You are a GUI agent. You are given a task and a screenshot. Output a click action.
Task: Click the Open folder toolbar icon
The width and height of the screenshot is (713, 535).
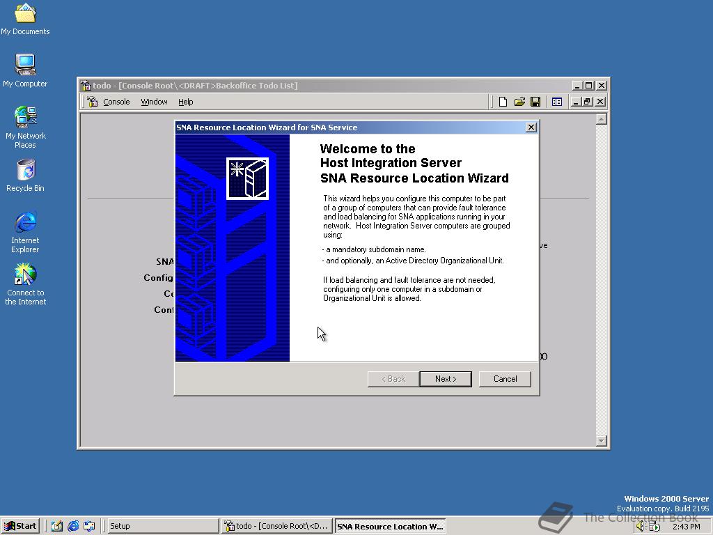tap(519, 102)
